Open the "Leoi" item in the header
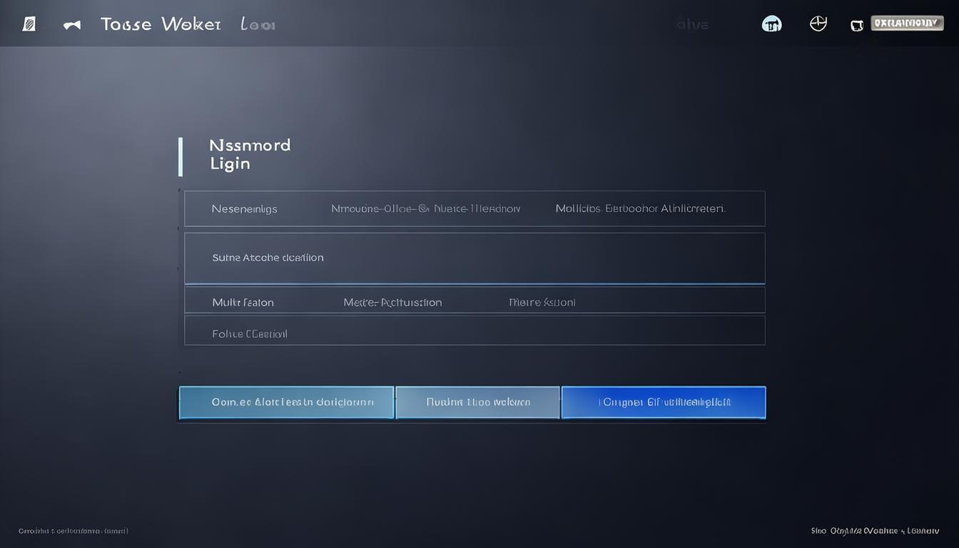 click(x=258, y=25)
